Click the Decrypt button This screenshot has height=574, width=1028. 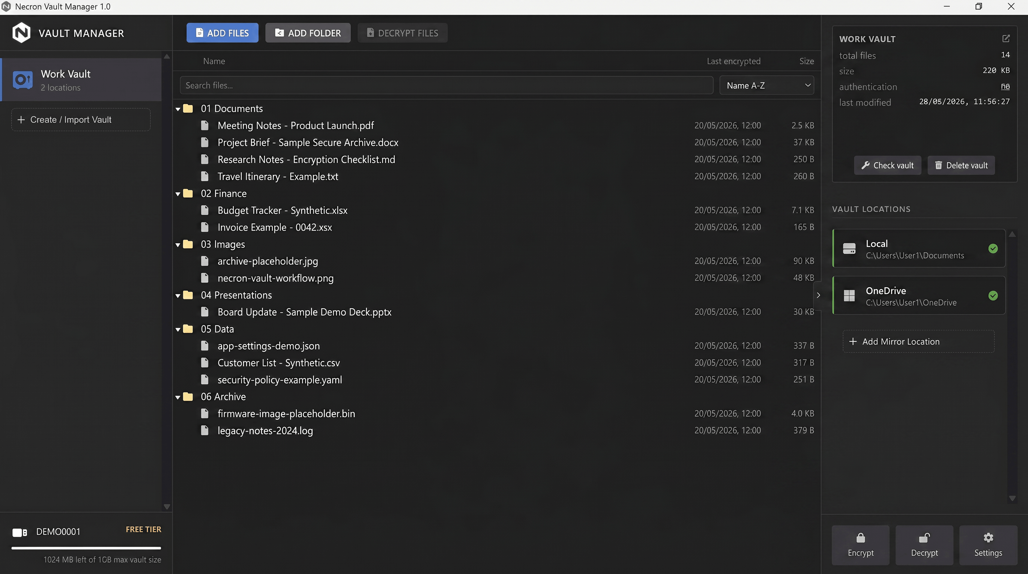tap(924, 545)
